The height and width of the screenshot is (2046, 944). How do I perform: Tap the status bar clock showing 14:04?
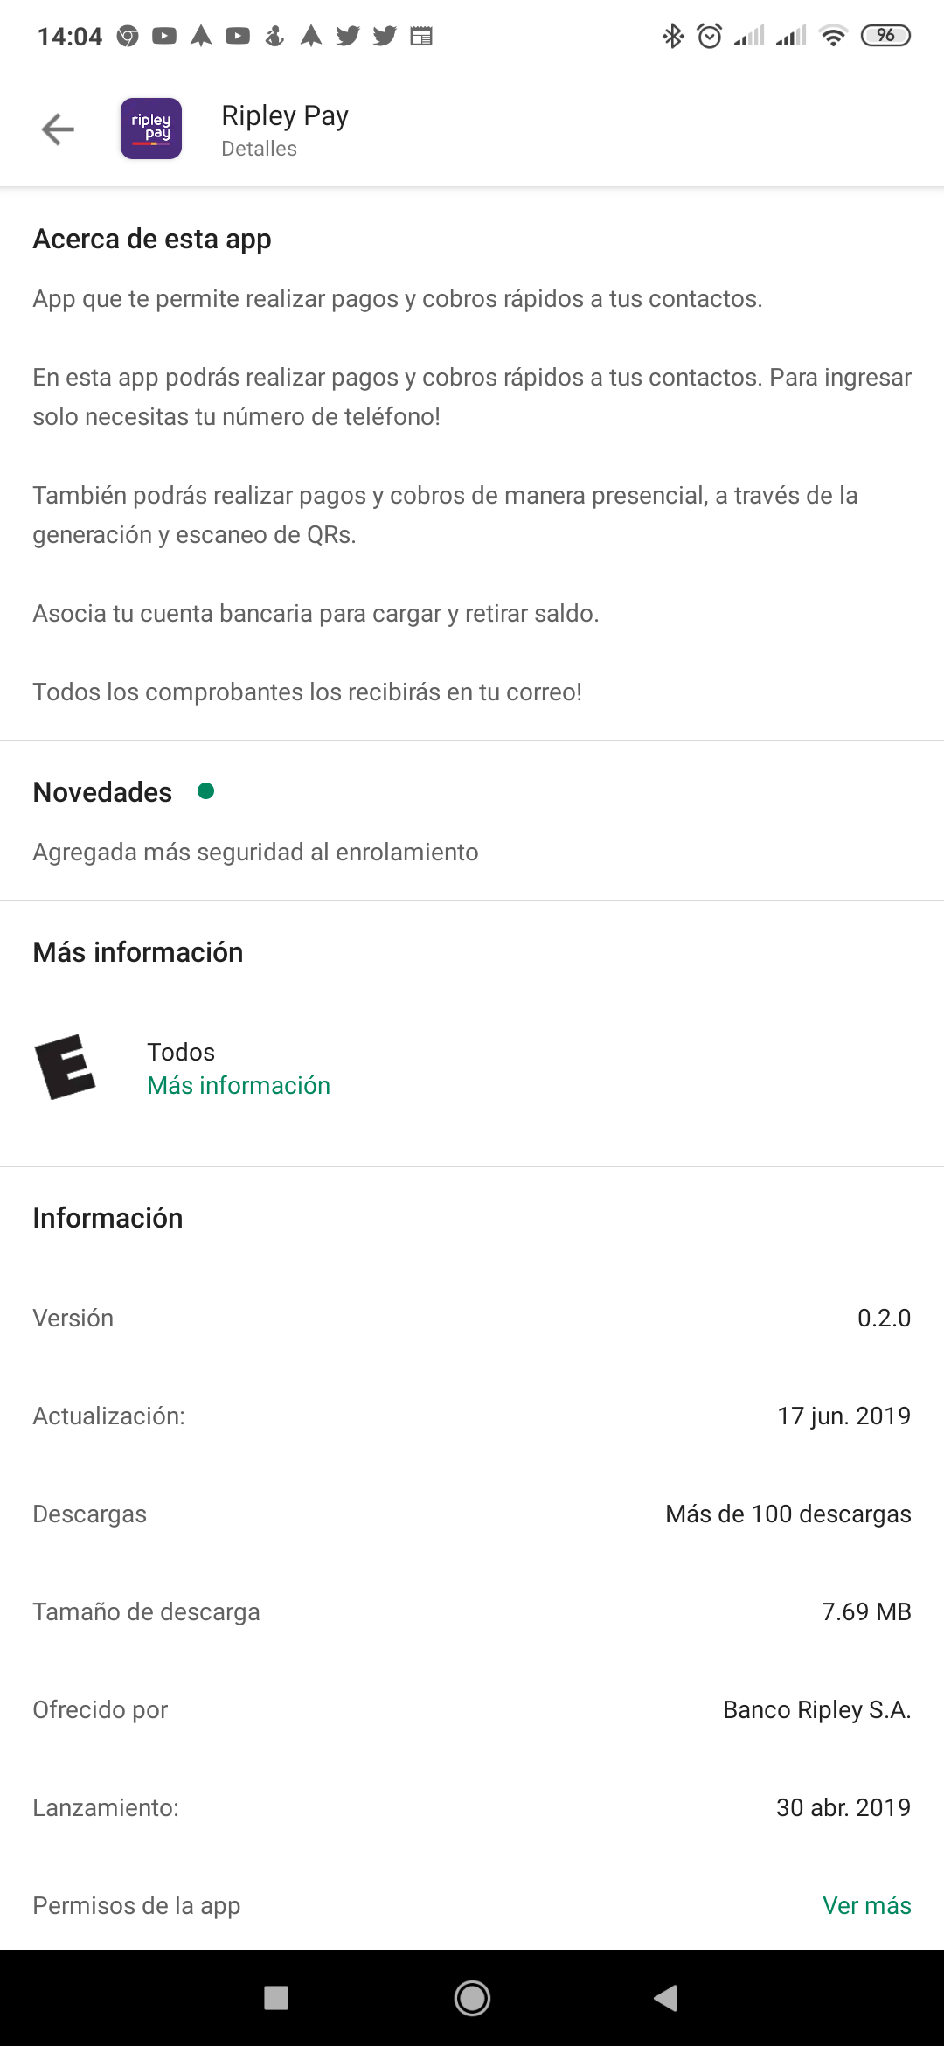[70, 37]
